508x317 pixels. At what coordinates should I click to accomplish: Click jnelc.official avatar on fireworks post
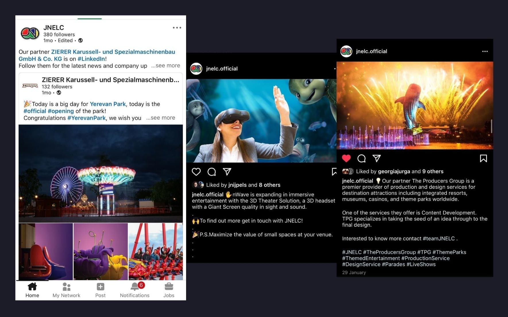346,51
